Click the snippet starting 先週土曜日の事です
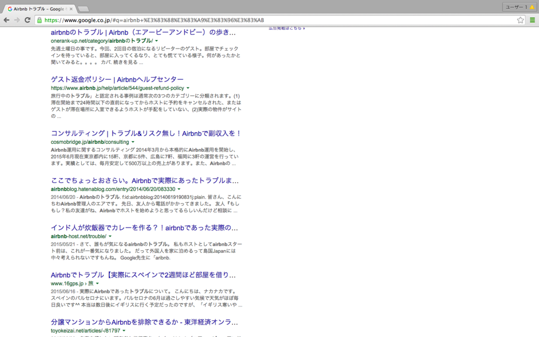 (146, 55)
